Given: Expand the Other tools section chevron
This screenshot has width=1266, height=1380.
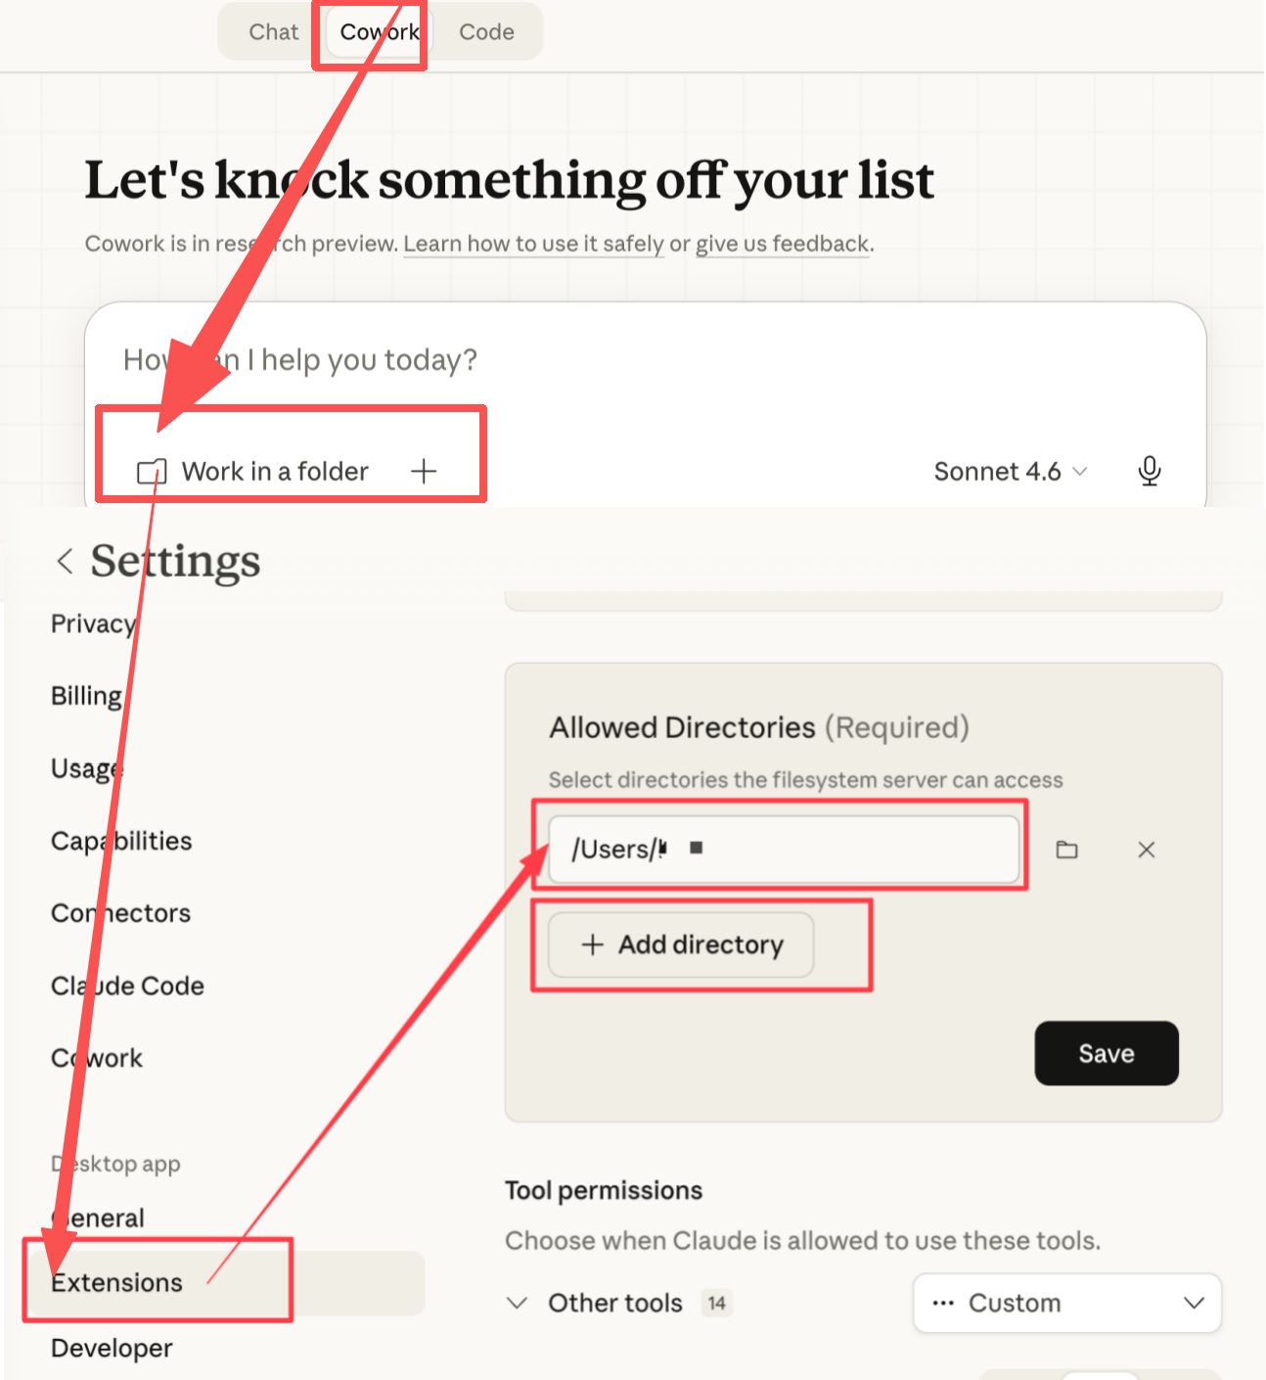Looking at the screenshot, I should click(517, 1303).
